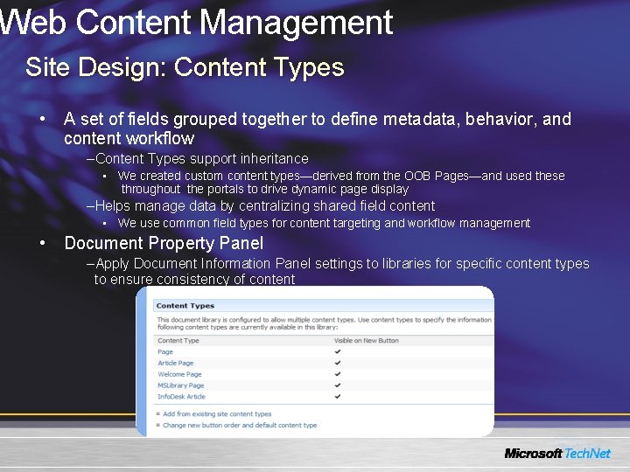This screenshot has width=630, height=472.
Task: Open the InfoDesk Article content type
Action: point(182,397)
